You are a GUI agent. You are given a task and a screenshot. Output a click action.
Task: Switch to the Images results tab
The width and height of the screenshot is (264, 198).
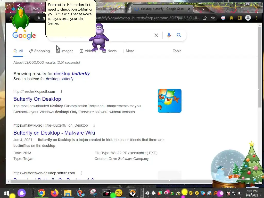point(65,51)
